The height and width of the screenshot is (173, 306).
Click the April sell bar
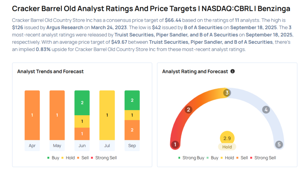(32, 115)
